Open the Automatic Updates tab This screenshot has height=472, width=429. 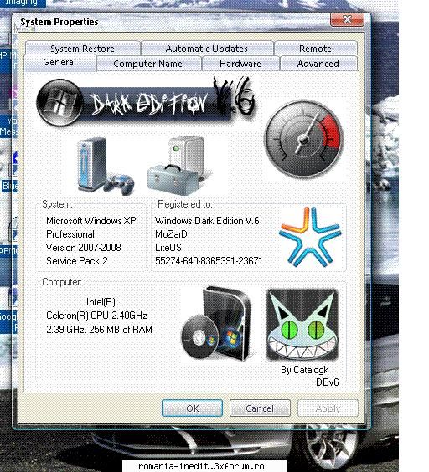[207, 49]
